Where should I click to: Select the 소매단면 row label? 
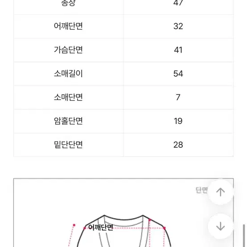click(x=68, y=97)
